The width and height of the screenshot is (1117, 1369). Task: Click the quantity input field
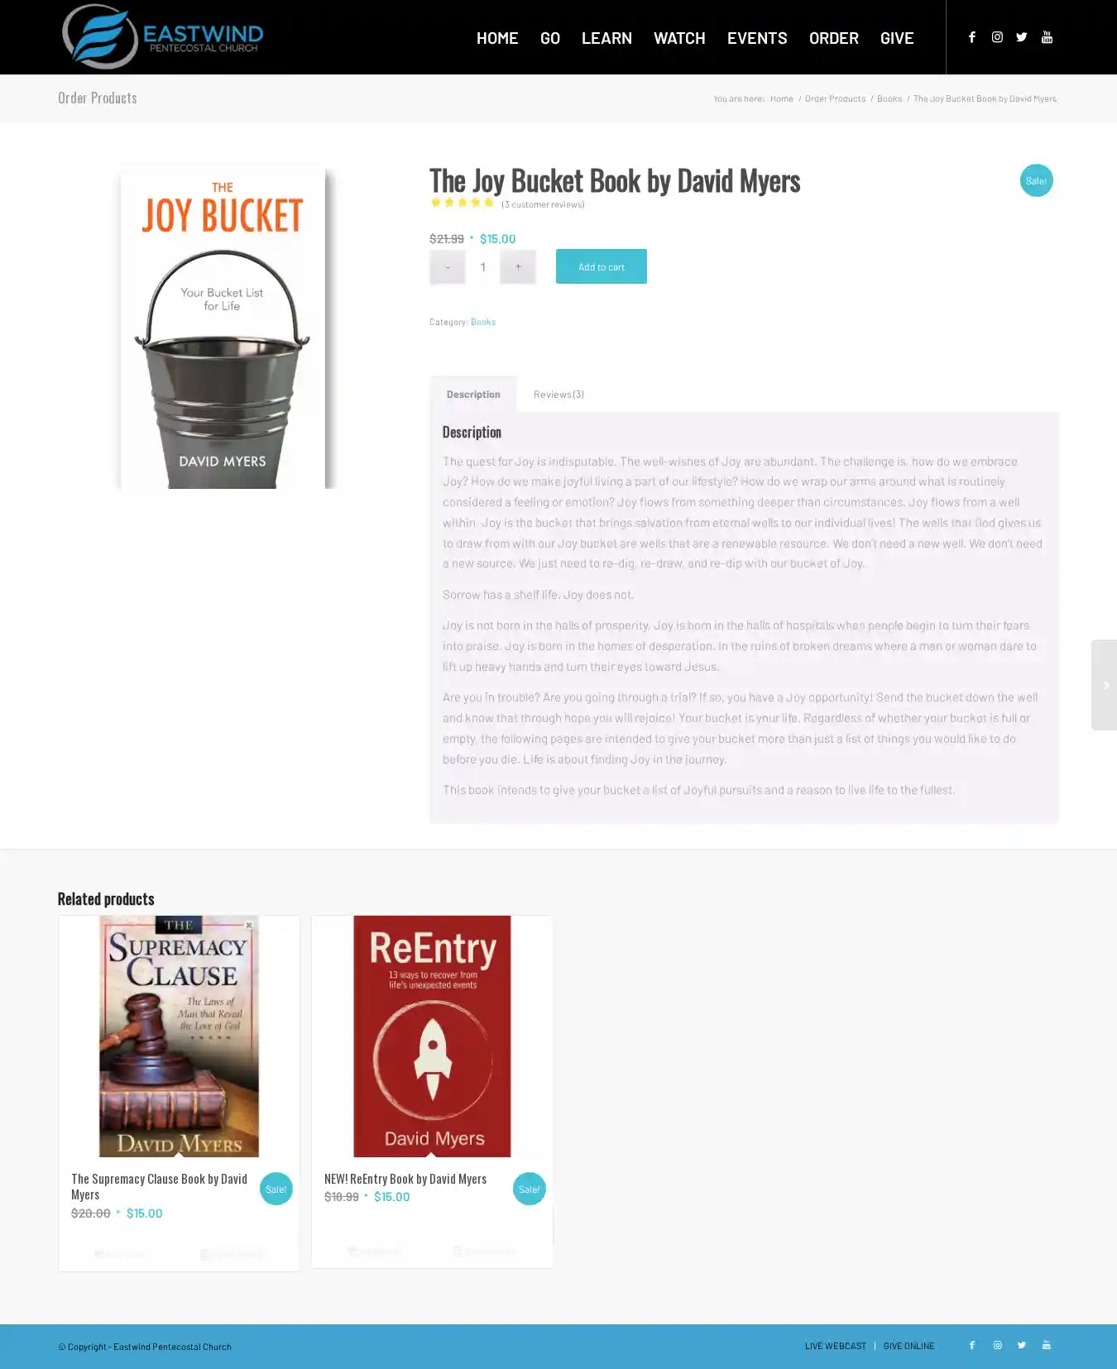[x=483, y=266]
